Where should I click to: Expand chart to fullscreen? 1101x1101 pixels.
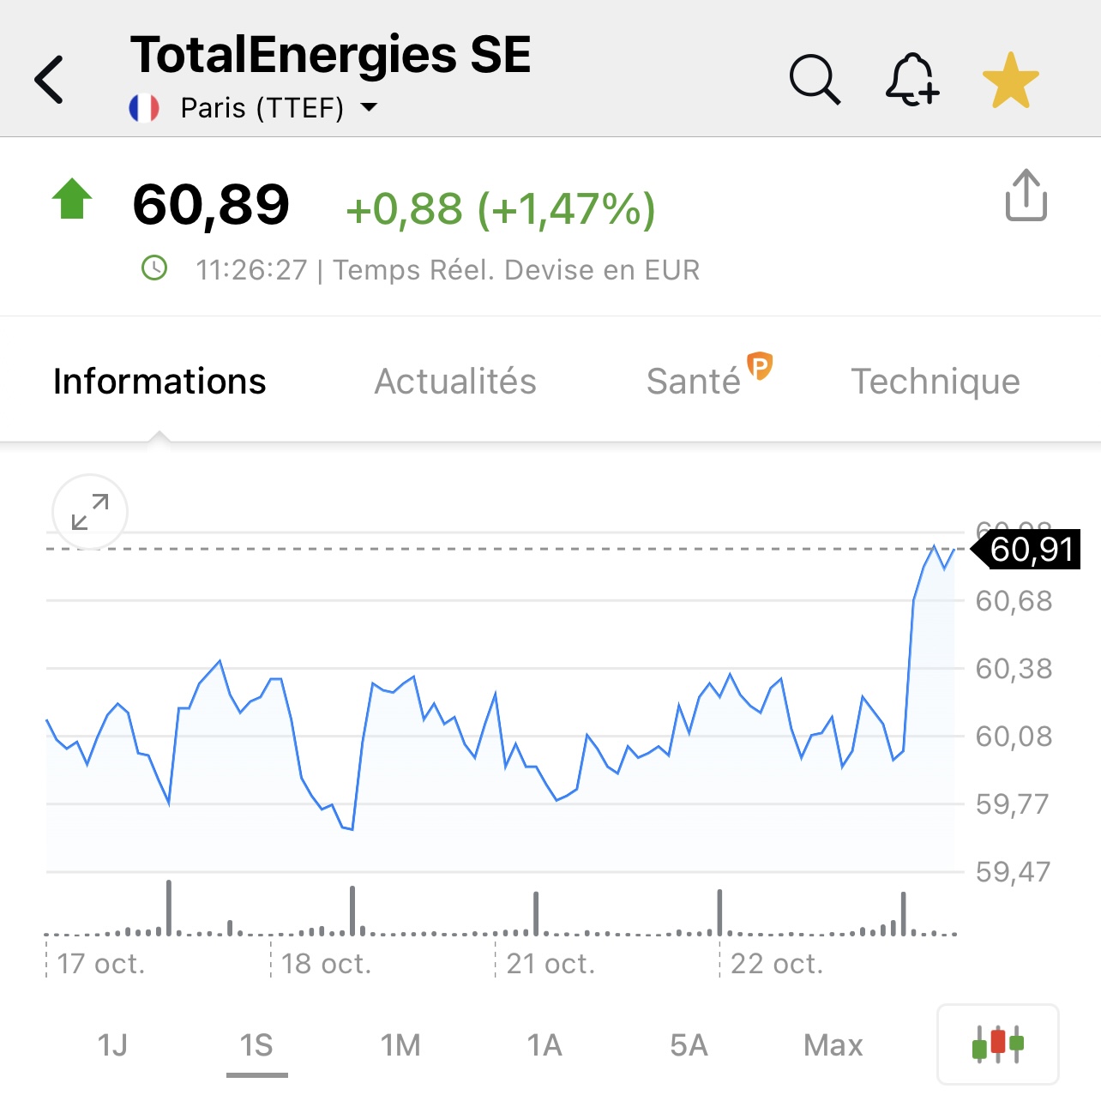click(90, 512)
